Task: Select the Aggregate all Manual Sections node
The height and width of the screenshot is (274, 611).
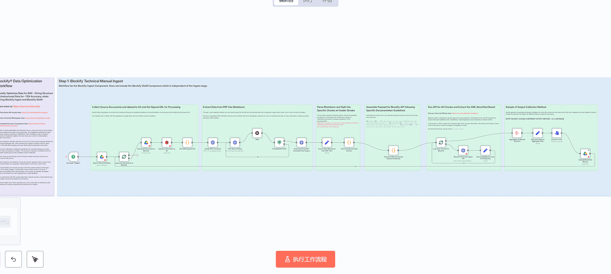Action: (x=517, y=133)
